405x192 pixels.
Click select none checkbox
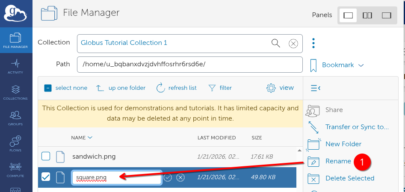(x=48, y=88)
